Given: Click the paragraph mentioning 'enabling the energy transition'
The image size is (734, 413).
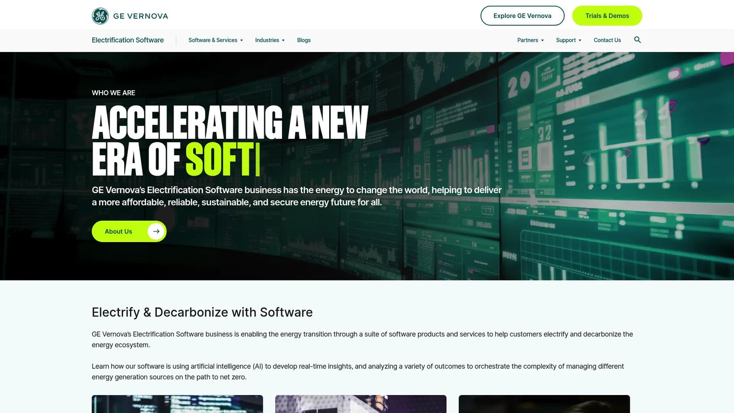Looking at the screenshot, I should (x=362, y=340).
